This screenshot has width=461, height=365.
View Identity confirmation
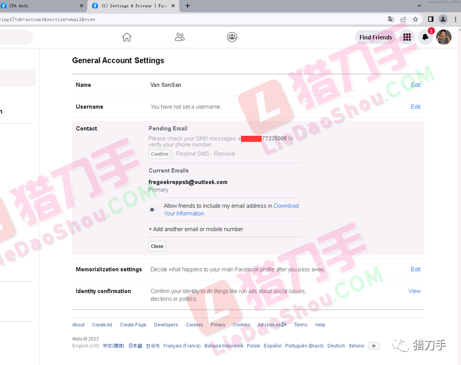point(414,291)
